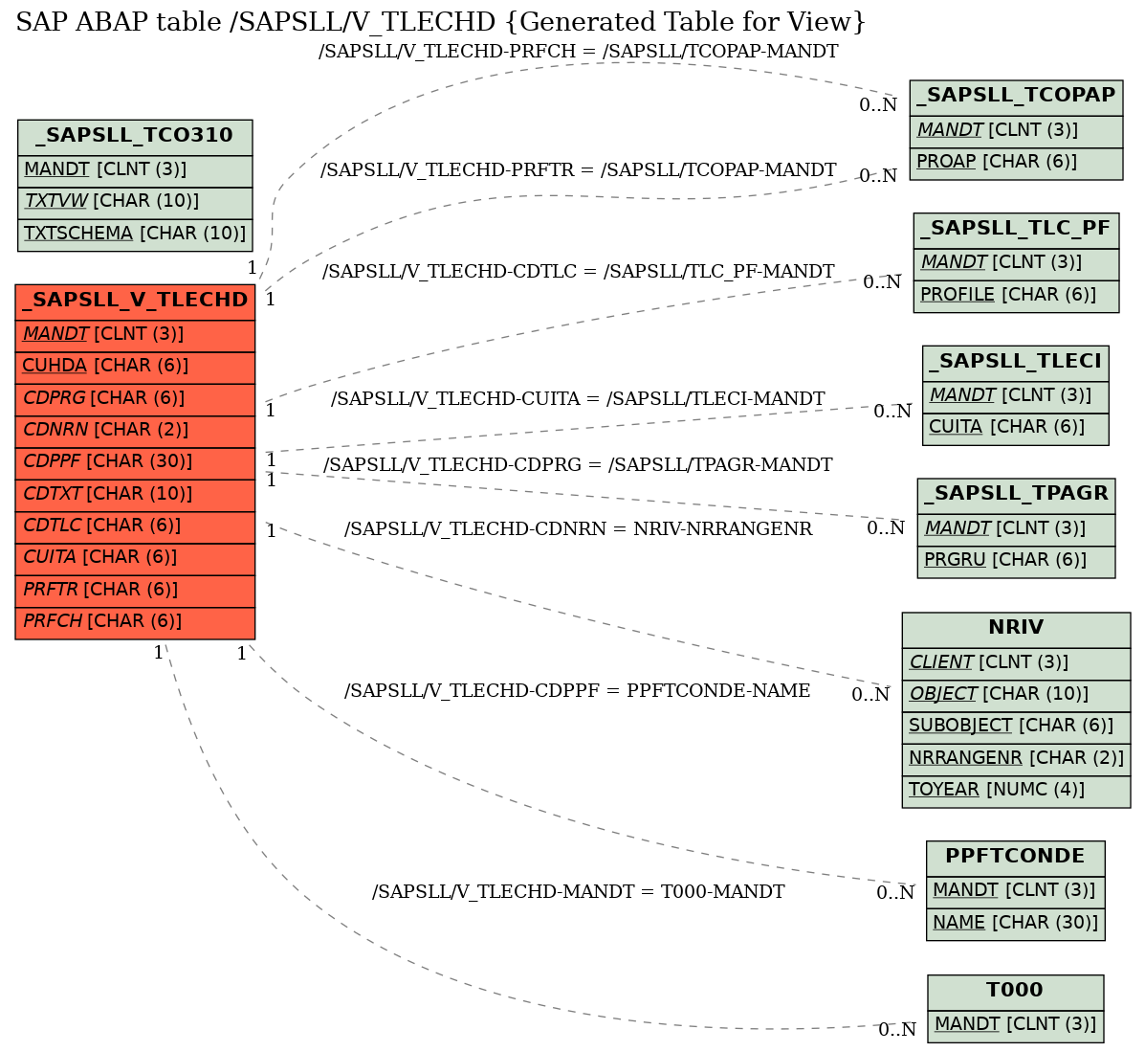The height and width of the screenshot is (1052, 1145).
Task: Open the T000 table header
Action: click(x=1016, y=992)
